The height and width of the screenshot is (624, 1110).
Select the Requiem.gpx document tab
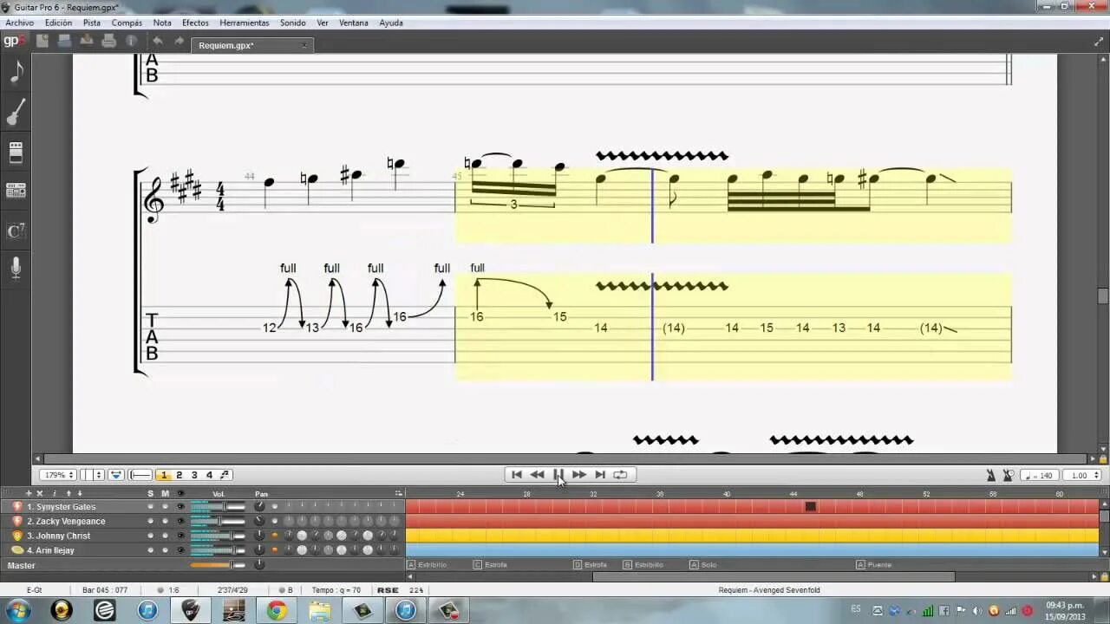(251, 45)
